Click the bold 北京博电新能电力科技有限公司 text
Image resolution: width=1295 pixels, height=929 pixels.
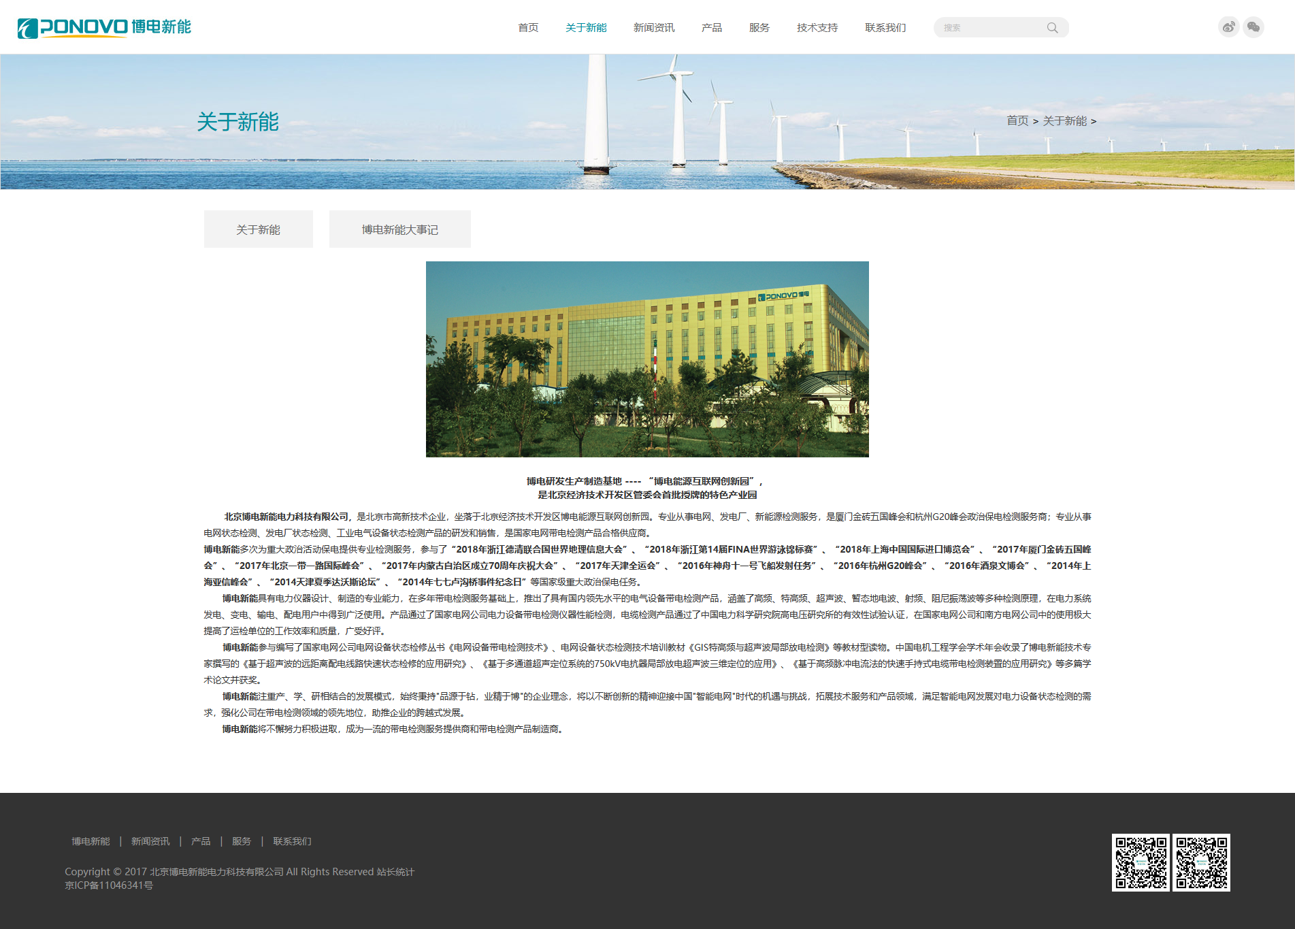click(x=286, y=517)
